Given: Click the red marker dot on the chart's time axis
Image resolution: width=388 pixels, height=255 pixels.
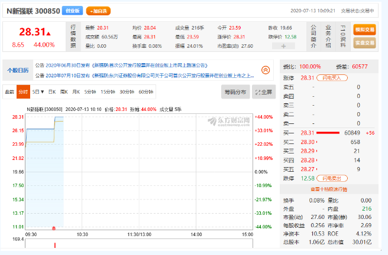Looking at the screenshot, I should pyautogui.click(x=54, y=228).
